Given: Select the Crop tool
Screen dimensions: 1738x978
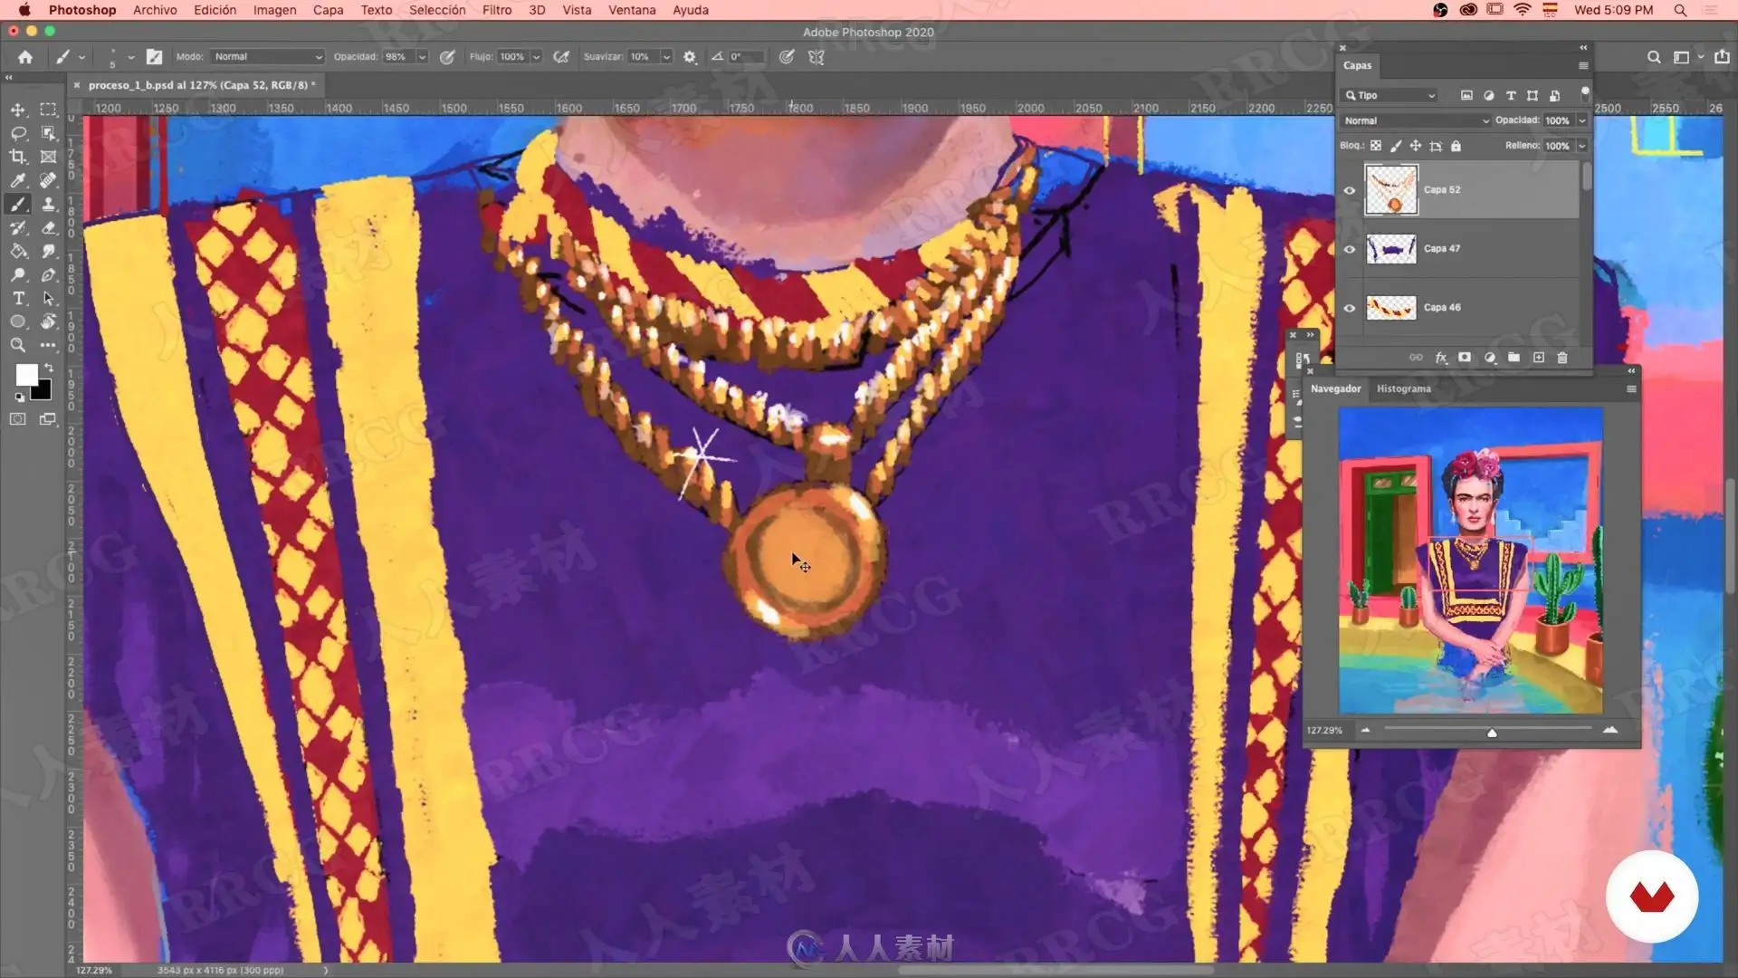Looking at the screenshot, I should pyautogui.click(x=17, y=157).
